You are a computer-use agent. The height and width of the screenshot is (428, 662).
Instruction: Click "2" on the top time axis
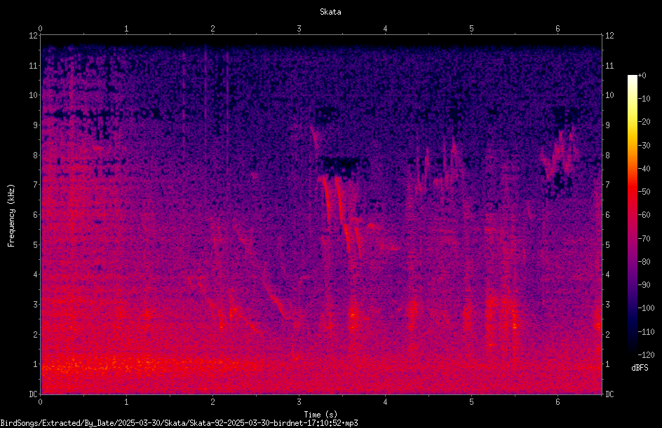pyautogui.click(x=212, y=29)
